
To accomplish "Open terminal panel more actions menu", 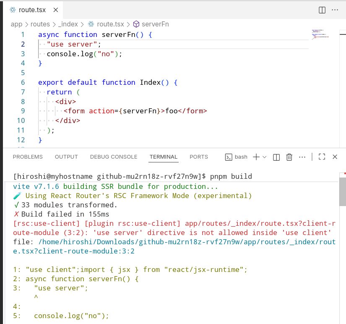I will (302, 157).
